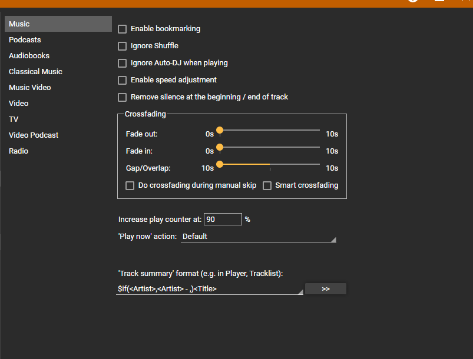The height and width of the screenshot is (359, 473).
Task: Tick the Ignore Shuffle checkbox
Action: [x=122, y=46]
